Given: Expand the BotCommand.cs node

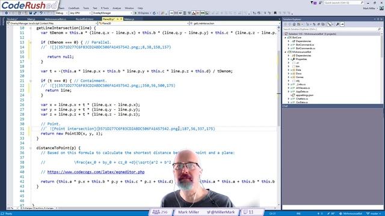Looking at the screenshot, I should 289,45.
